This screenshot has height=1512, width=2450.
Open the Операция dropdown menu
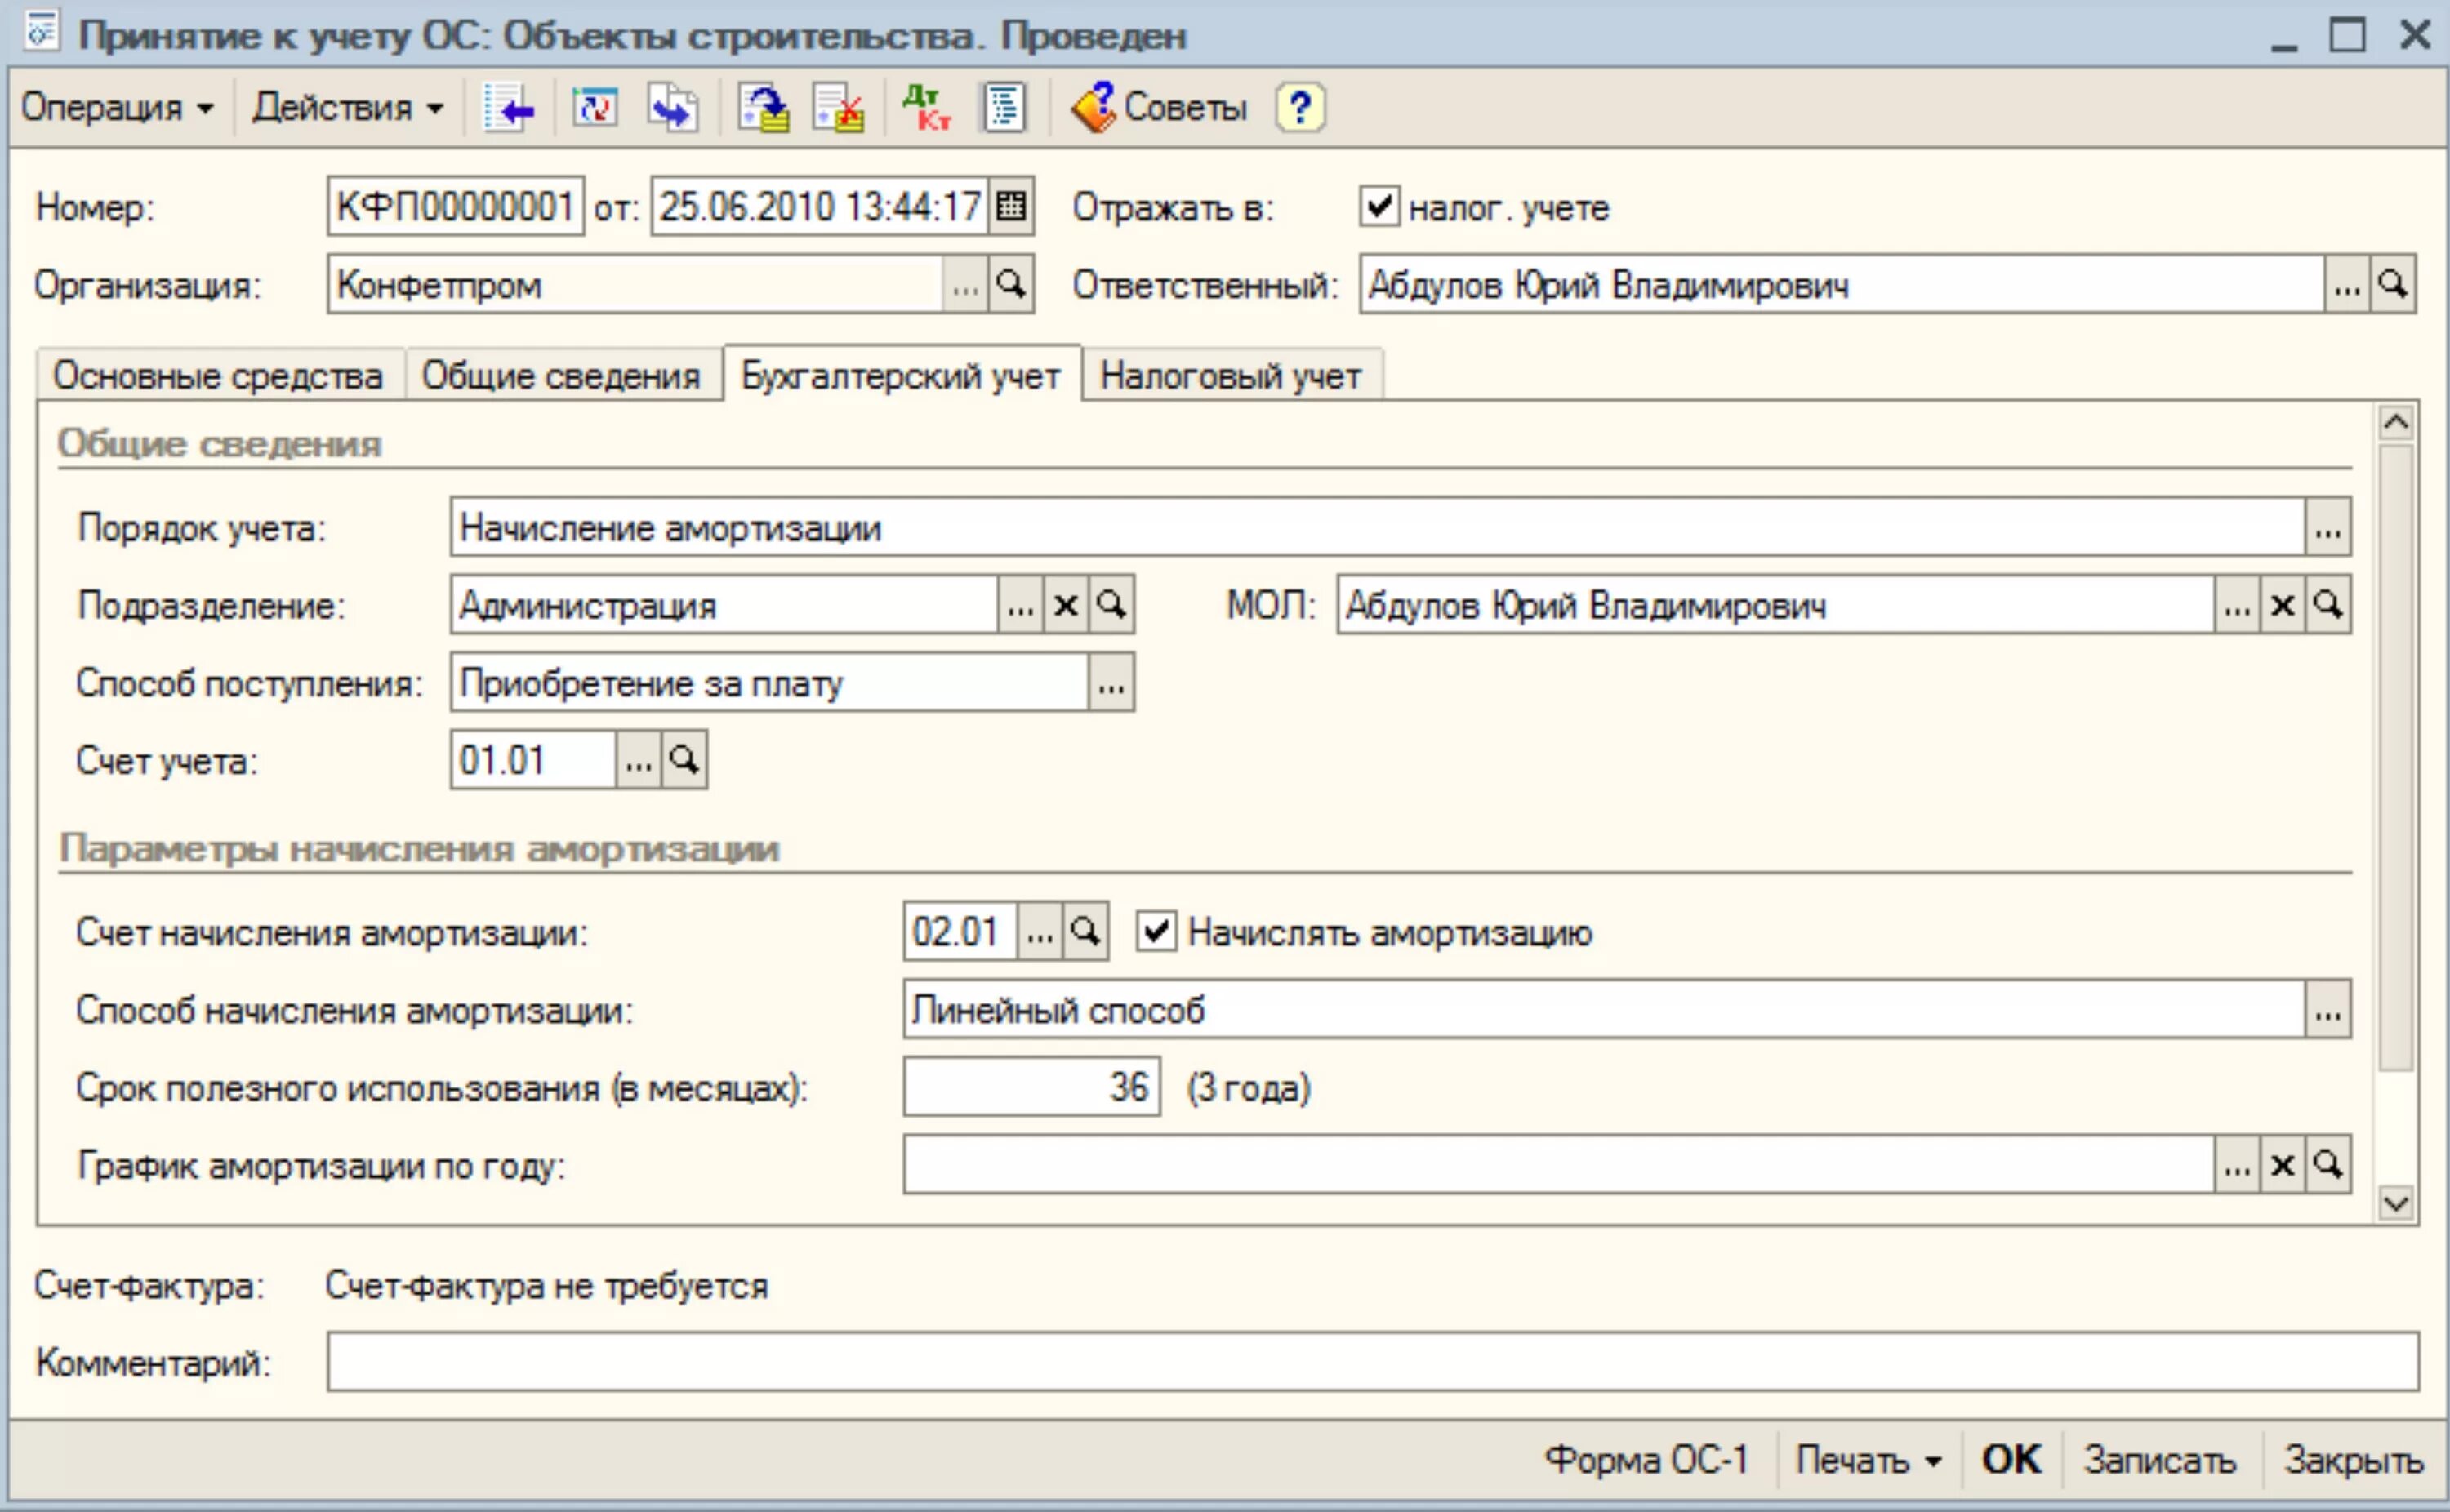[x=117, y=107]
